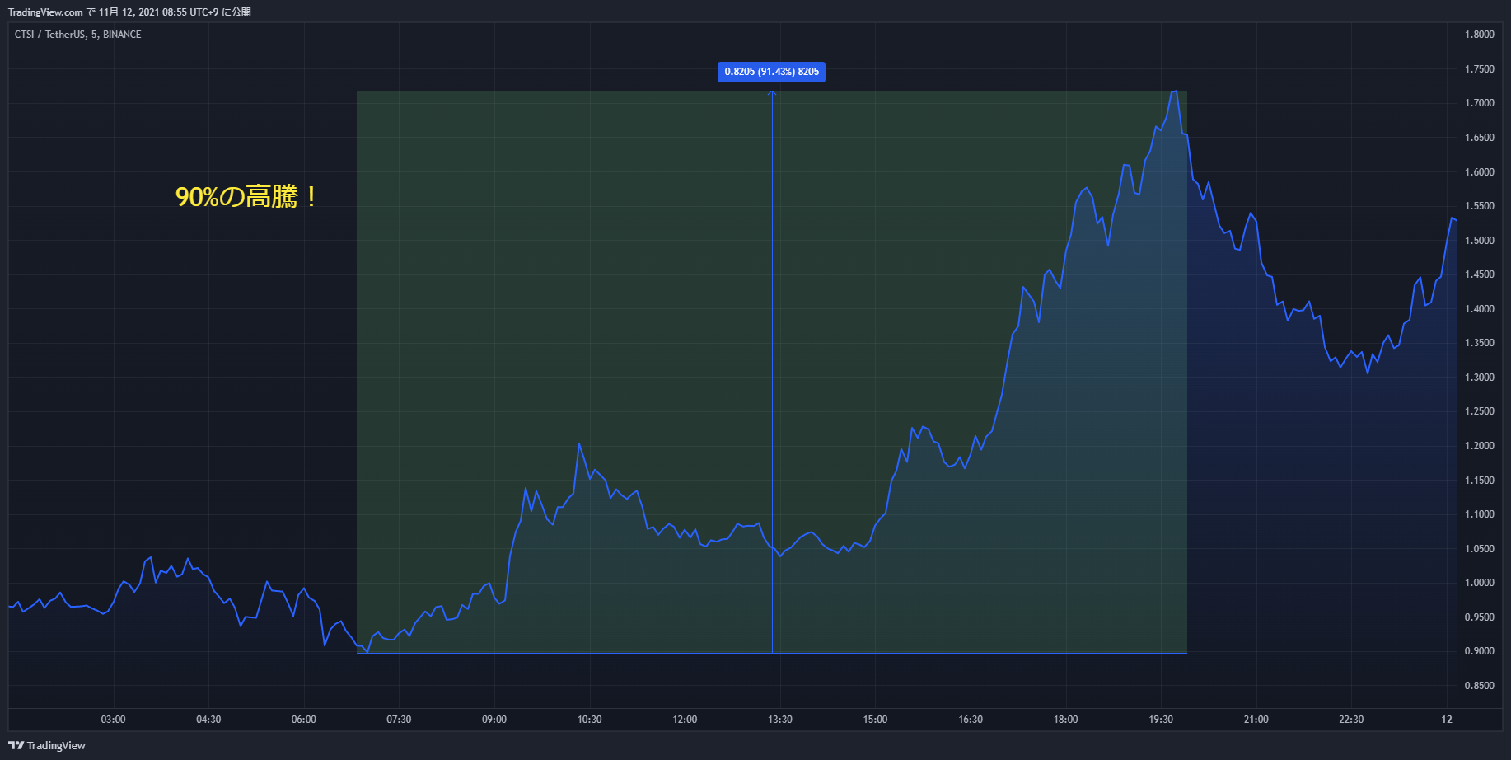1511x760 pixels.
Task: Click the 07:30 time axis label
Action: coord(399,720)
